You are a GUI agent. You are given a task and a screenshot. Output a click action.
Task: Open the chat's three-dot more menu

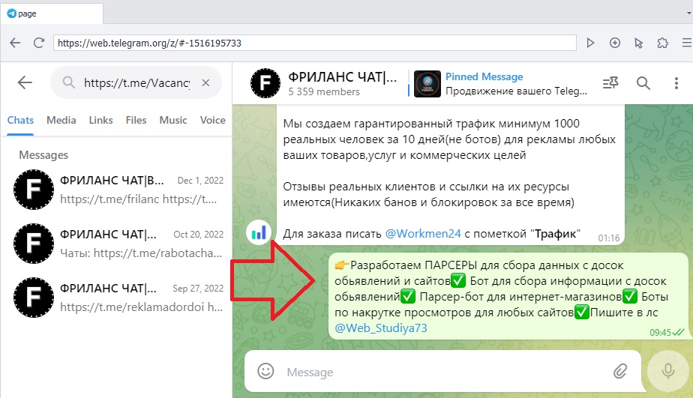tap(676, 82)
